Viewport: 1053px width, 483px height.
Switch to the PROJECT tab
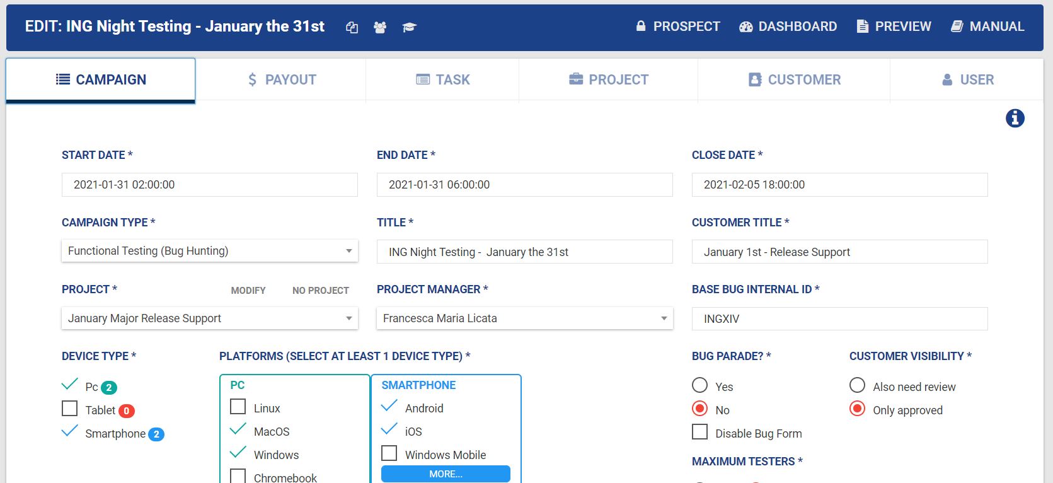(x=609, y=80)
